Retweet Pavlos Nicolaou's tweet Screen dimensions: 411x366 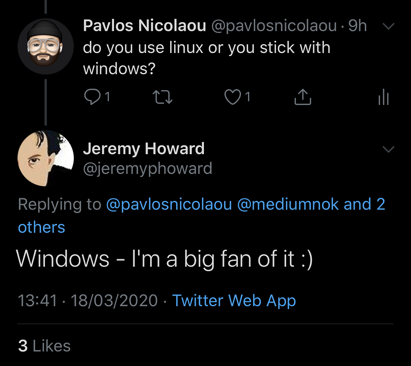pos(163,97)
